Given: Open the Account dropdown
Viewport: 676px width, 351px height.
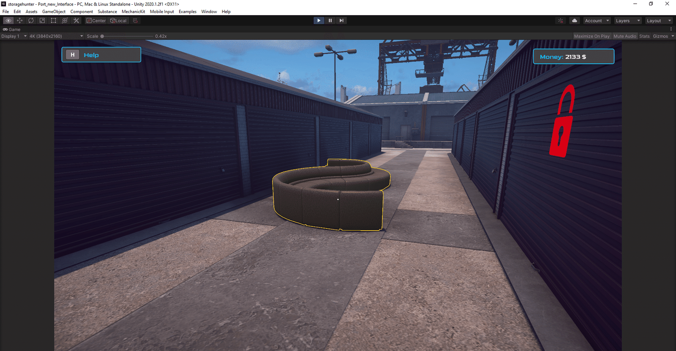Looking at the screenshot, I should 597,20.
